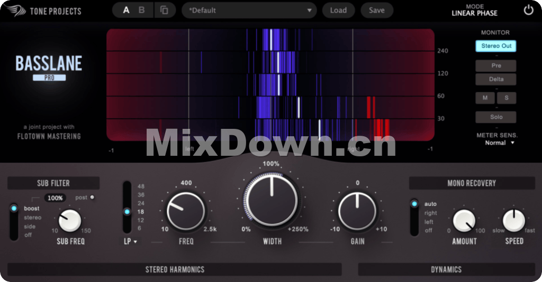Viewport: 542px width, 282px height.
Task: Expand the STEREO HARMONICS section
Action: click(175, 269)
